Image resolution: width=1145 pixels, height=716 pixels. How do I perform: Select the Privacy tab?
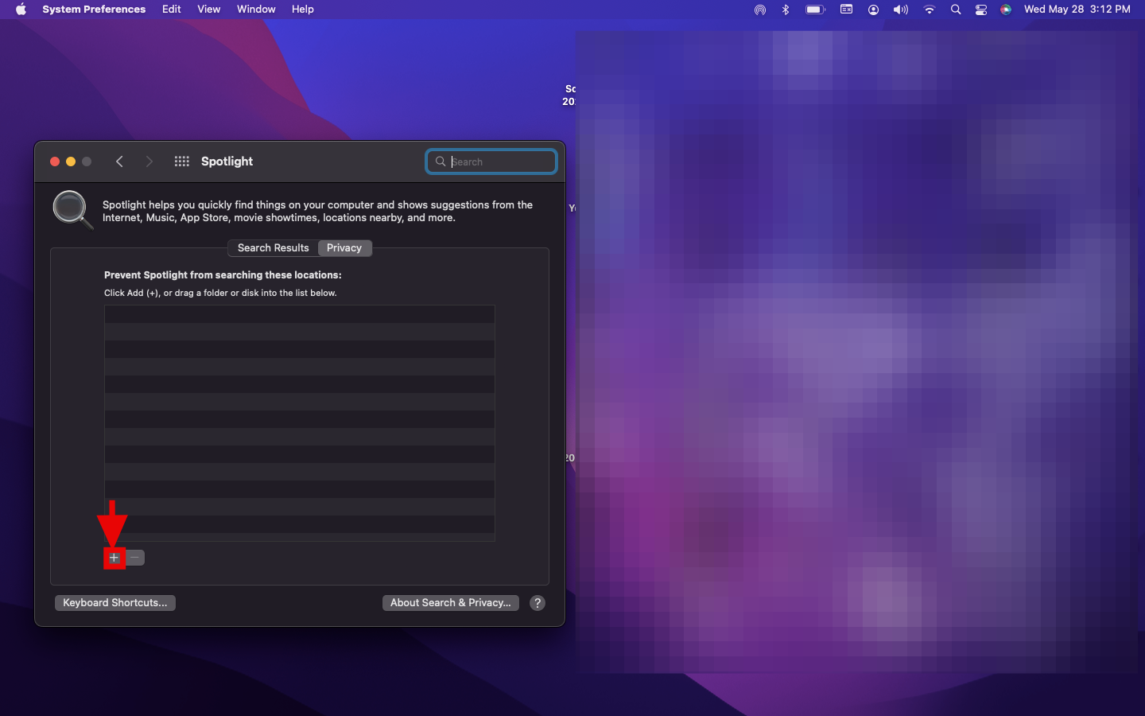(x=344, y=248)
